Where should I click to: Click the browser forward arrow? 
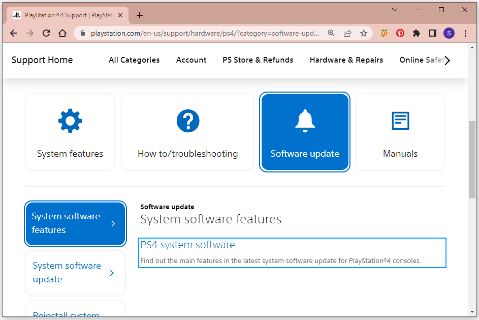pyautogui.click(x=30, y=33)
